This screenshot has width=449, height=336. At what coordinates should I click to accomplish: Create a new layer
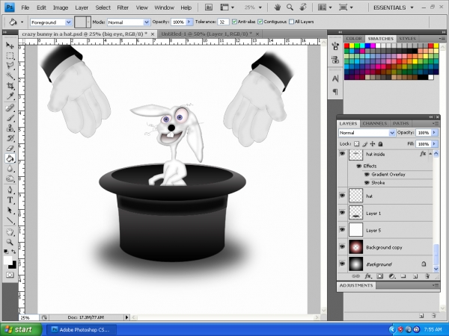(415, 276)
